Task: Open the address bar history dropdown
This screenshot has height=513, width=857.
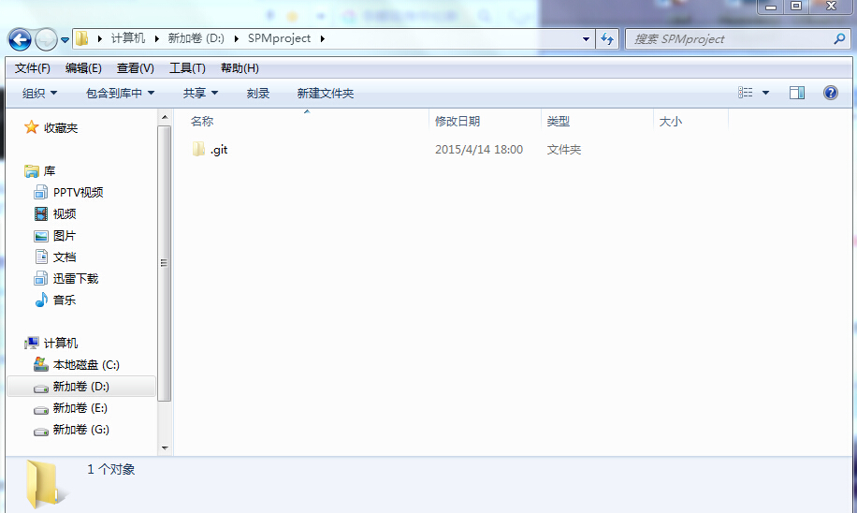Action: (586, 38)
